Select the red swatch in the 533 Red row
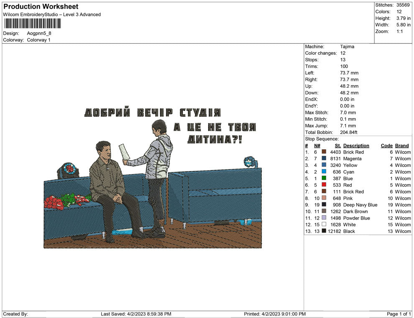Image resolution: width=414 pixels, height=318 pixels. point(324,185)
